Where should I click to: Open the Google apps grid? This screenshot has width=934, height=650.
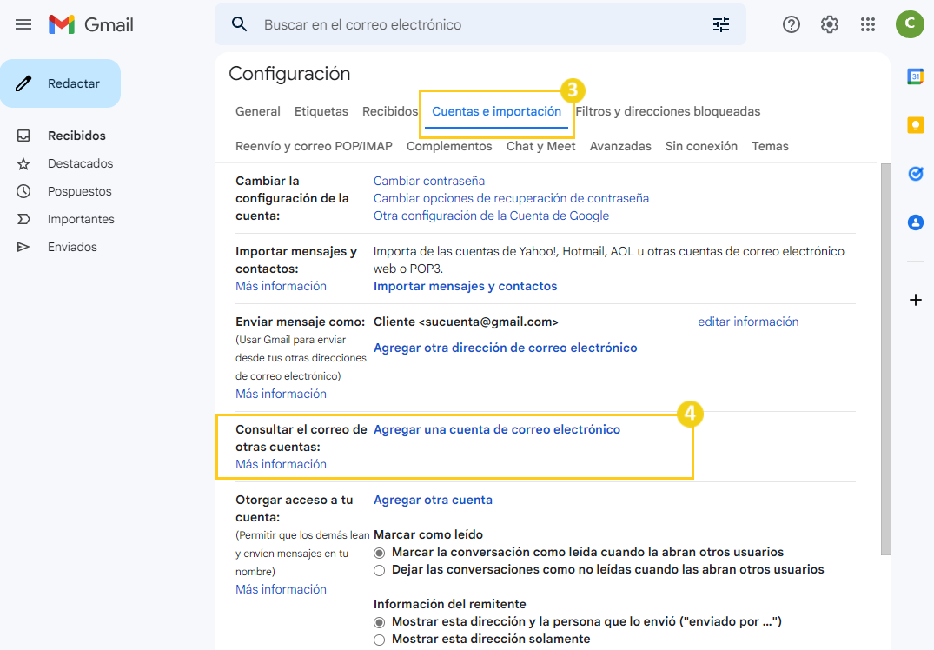tap(868, 24)
